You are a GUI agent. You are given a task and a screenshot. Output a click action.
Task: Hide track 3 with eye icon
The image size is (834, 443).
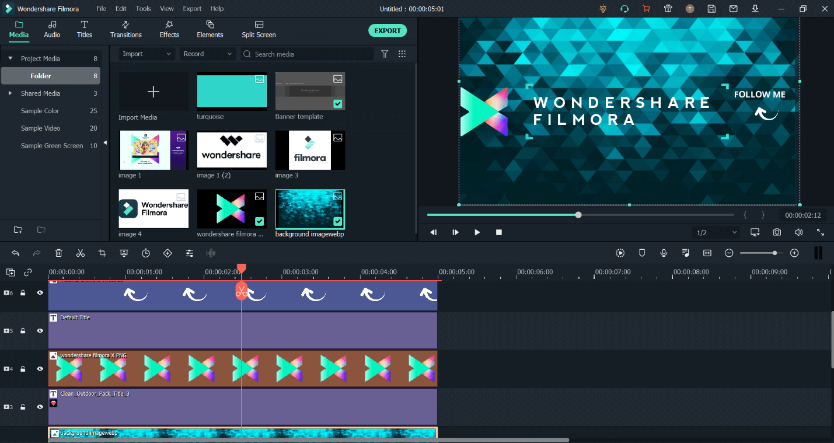coord(40,407)
